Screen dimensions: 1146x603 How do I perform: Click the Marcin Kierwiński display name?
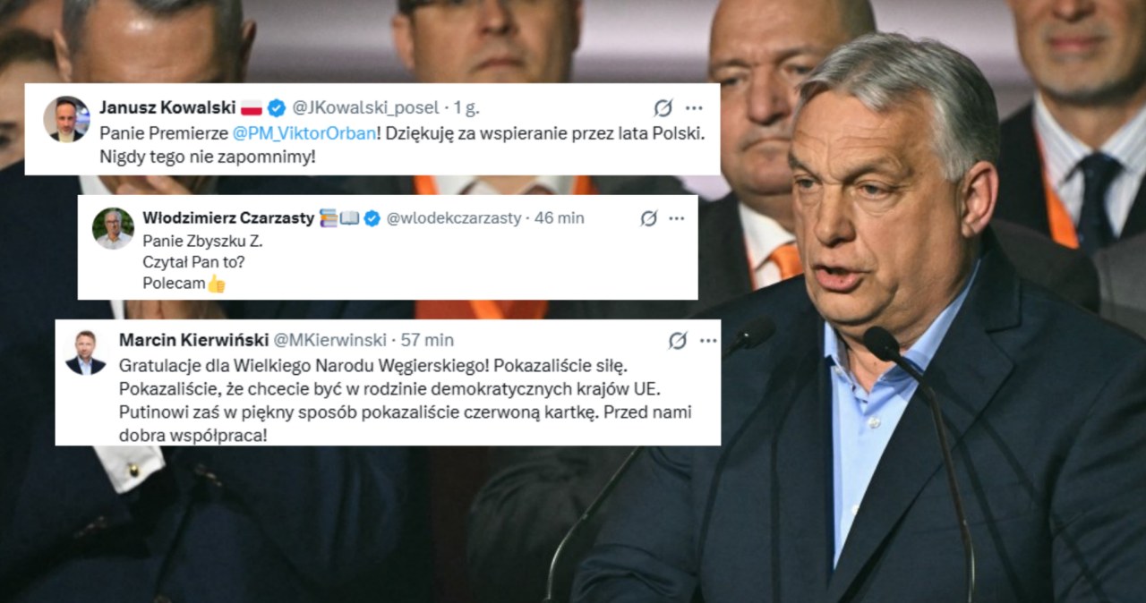192,340
